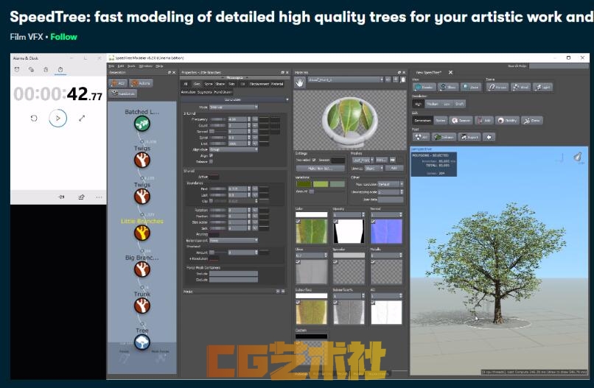This screenshot has height=388, width=594.
Task: Click the light bulb icon in viewport
Action: [x=578, y=157]
